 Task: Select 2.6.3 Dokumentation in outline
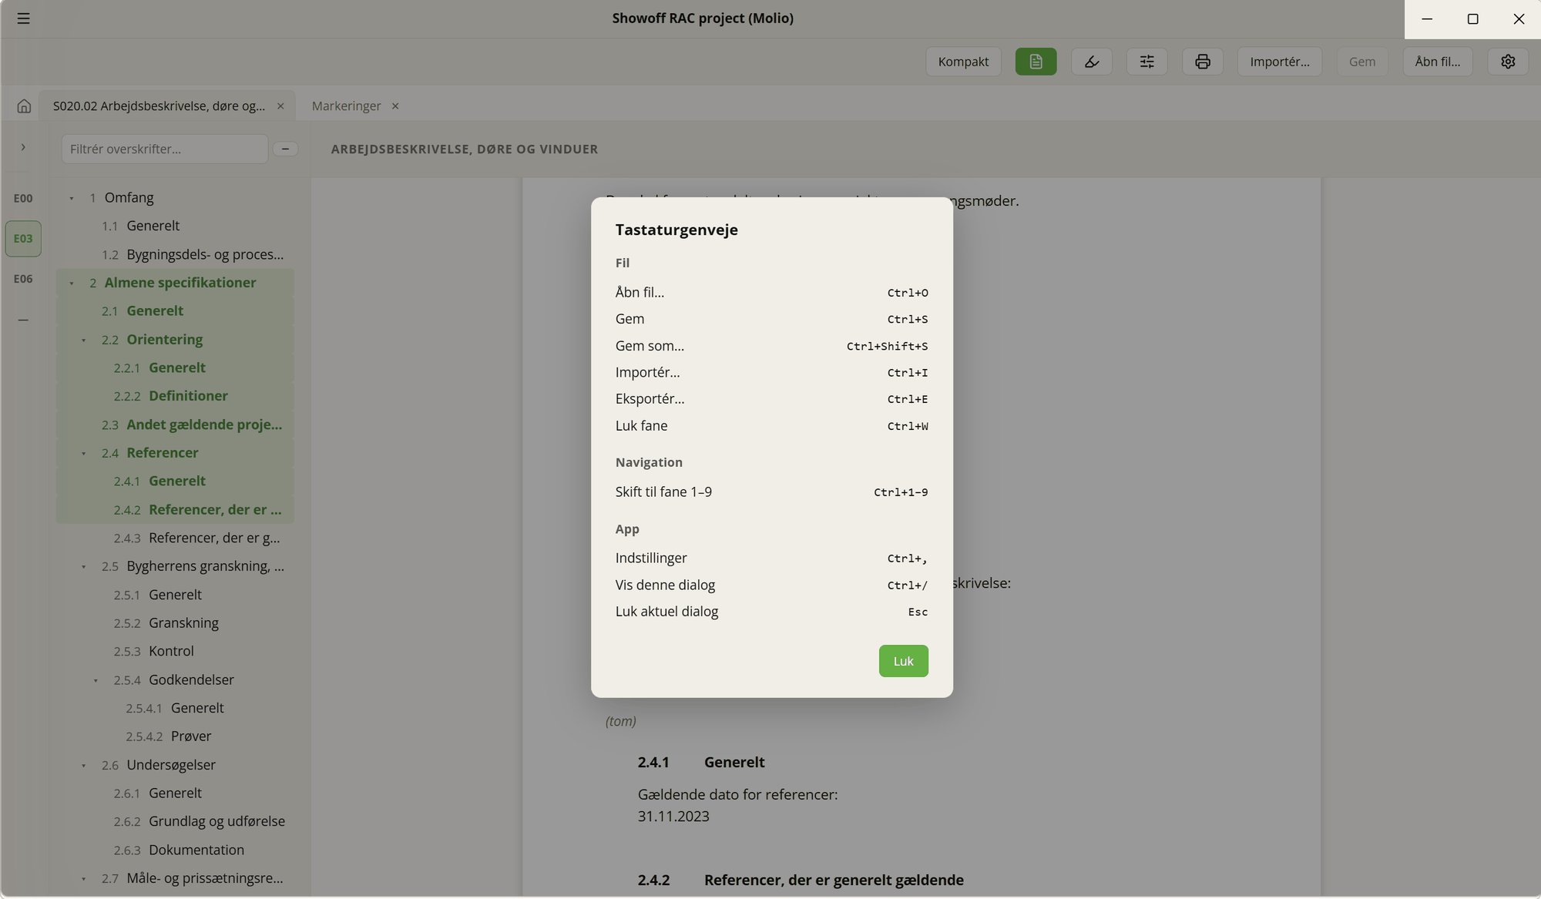point(175,850)
